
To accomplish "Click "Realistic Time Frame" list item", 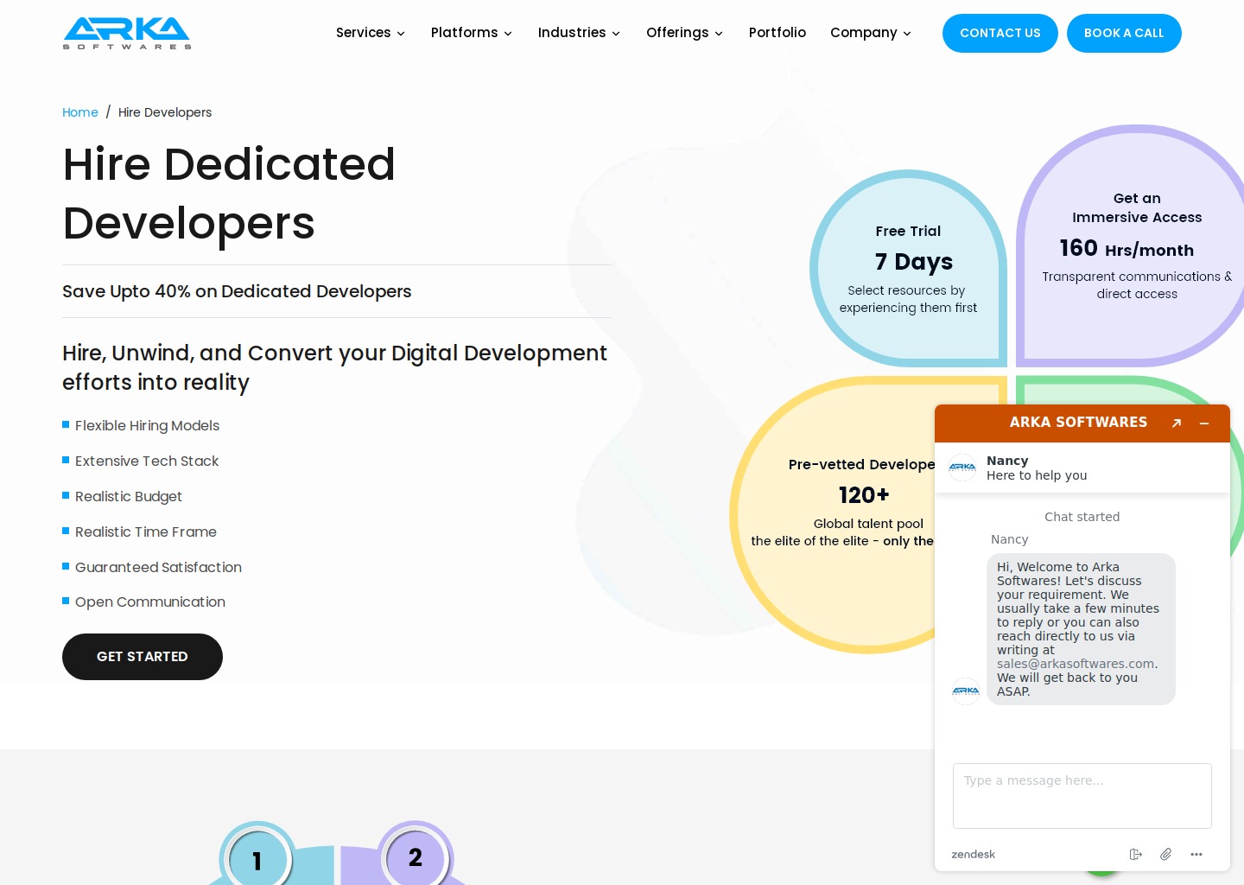I will (x=146, y=532).
